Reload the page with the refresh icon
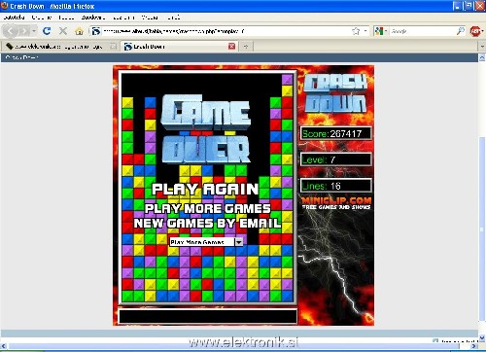This screenshot has height=352, width=486. click(x=47, y=31)
